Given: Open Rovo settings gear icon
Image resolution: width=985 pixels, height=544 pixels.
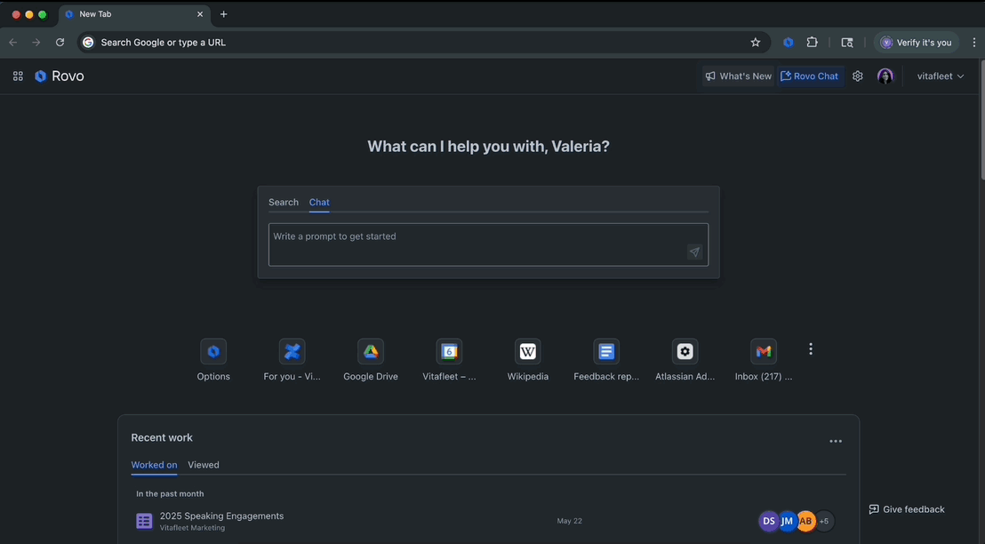Looking at the screenshot, I should click(x=858, y=76).
